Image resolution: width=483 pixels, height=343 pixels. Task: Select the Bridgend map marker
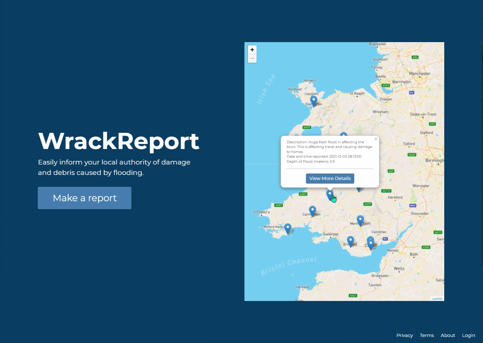(350, 241)
